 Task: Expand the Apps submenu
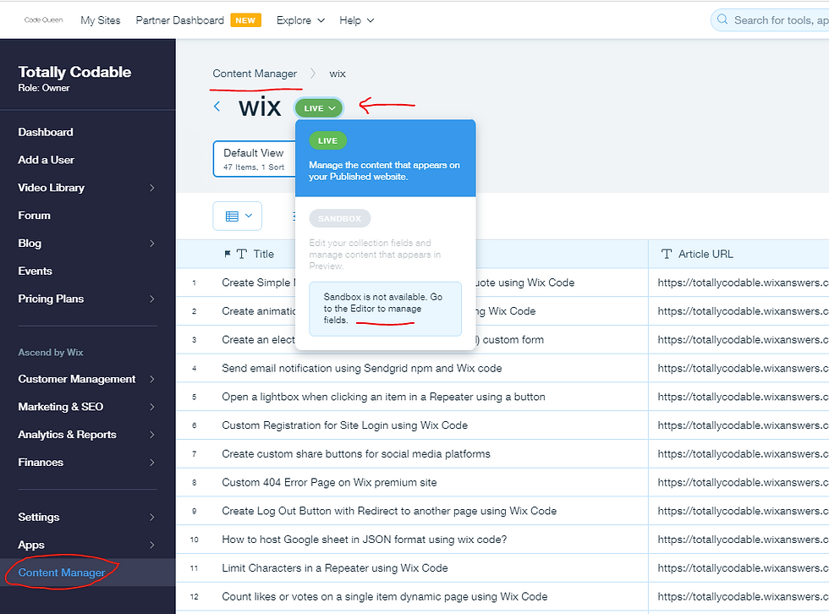(152, 545)
